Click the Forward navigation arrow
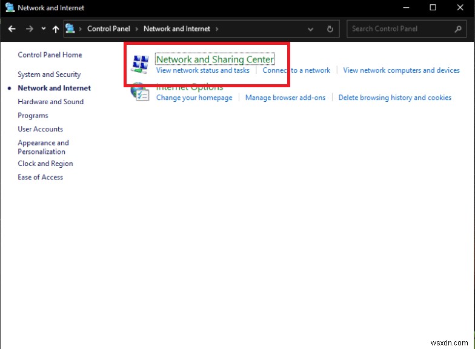 point(29,29)
